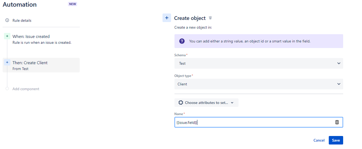Open the Schema dropdown showing Test
The height and width of the screenshot is (149, 362).
259,63
